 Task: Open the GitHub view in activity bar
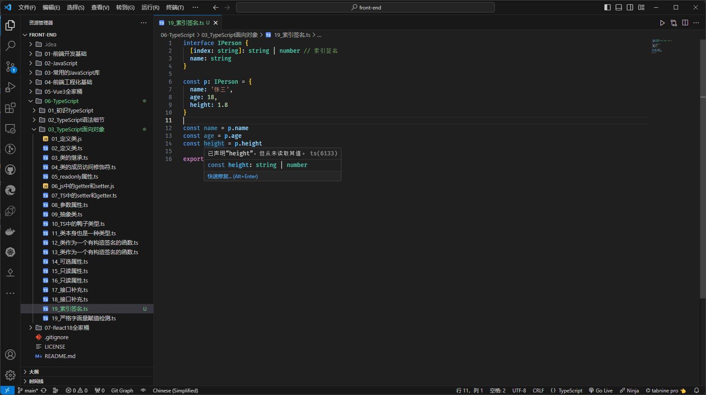click(x=10, y=170)
